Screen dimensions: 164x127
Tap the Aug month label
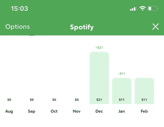tap(9, 111)
